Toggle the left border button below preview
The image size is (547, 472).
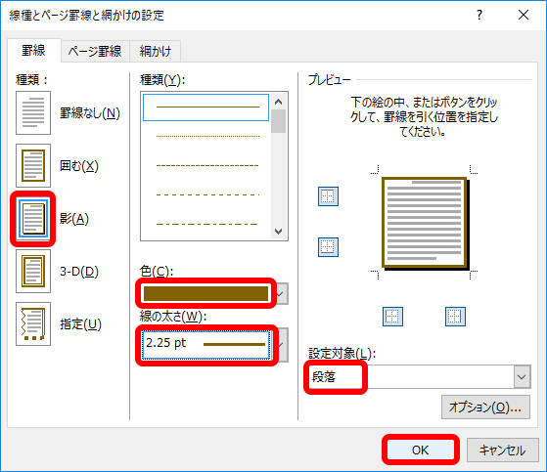(x=392, y=317)
